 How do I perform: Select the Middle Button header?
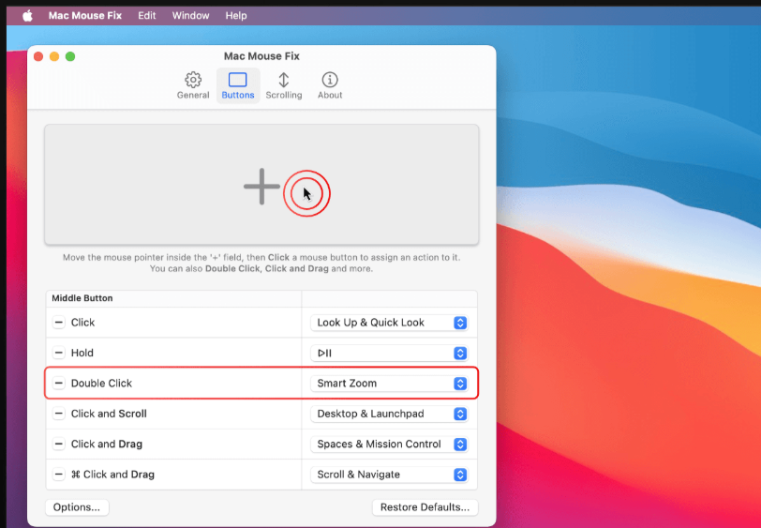point(82,298)
